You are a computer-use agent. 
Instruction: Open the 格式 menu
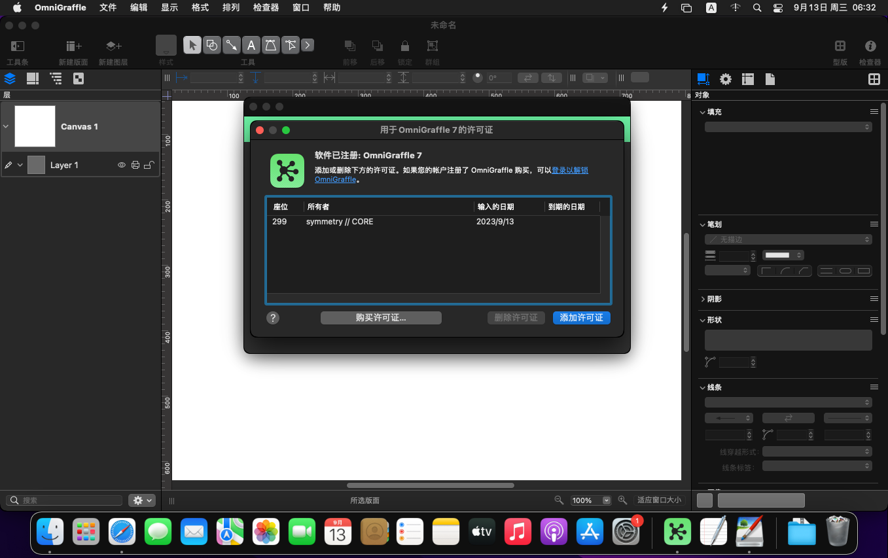200,8
